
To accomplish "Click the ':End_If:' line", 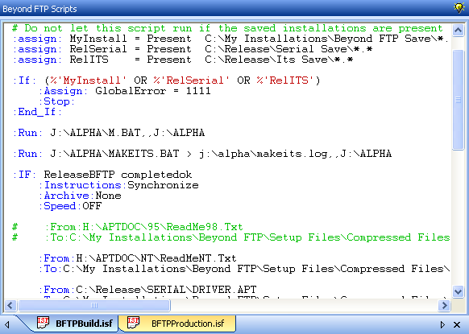I will [x=37, y=112].
